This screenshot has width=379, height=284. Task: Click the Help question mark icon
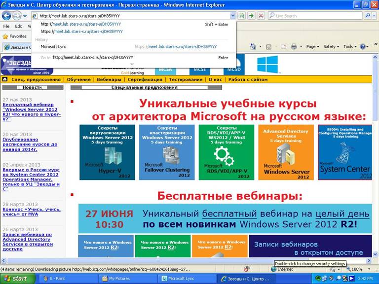[x=363, y=47]
